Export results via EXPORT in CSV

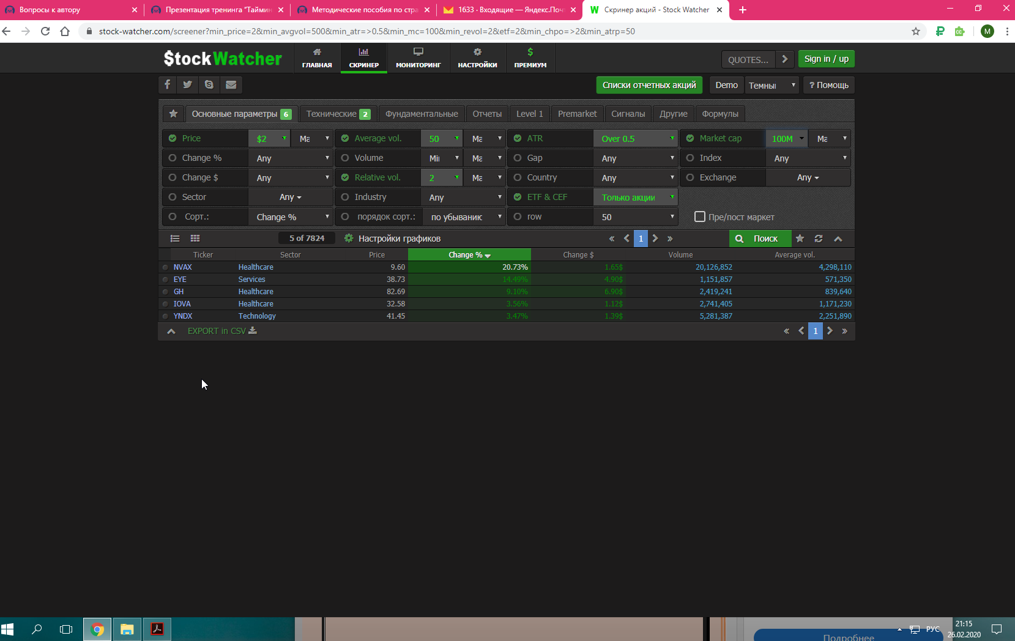[x=222, y=331]
